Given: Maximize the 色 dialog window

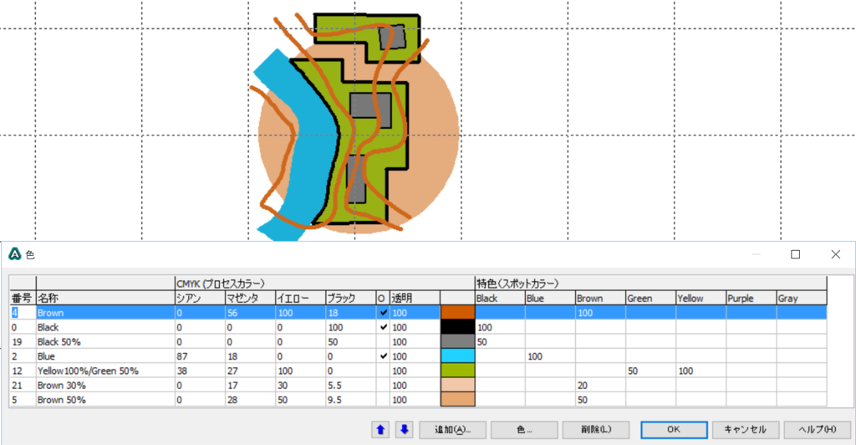Looking at the screenshot, I should pos(796,254).
